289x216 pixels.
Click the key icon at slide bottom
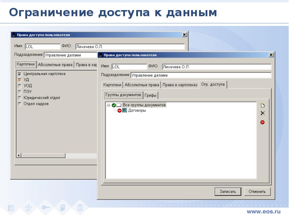[x=46, y=208]
